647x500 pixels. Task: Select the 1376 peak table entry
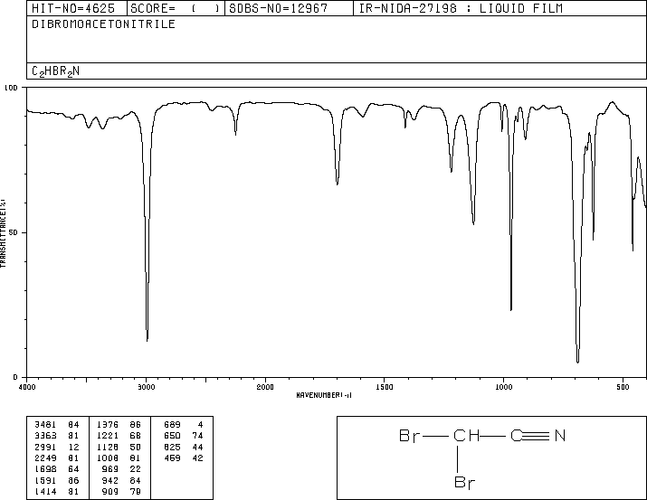pos(119,425)
